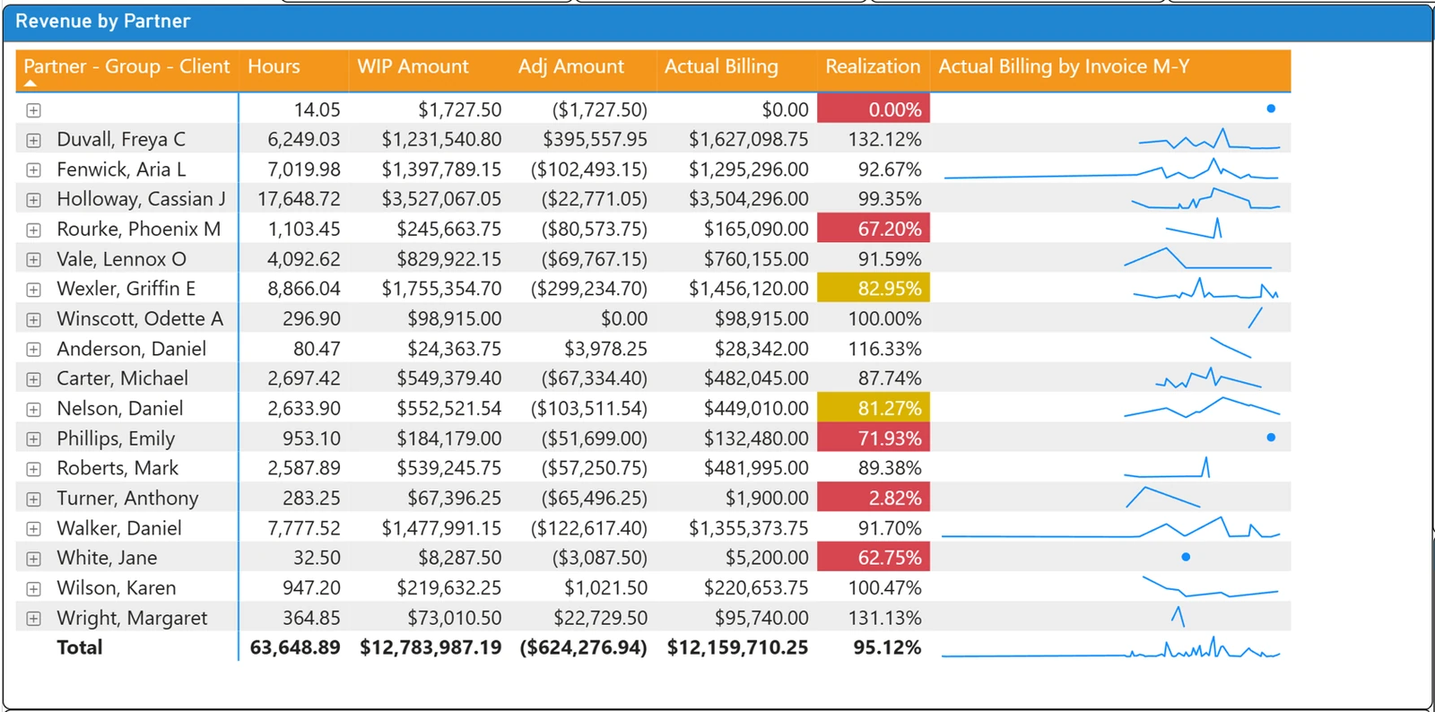Sort by the Adj Amount column header

pyautogui.click(x=571, y=66)
